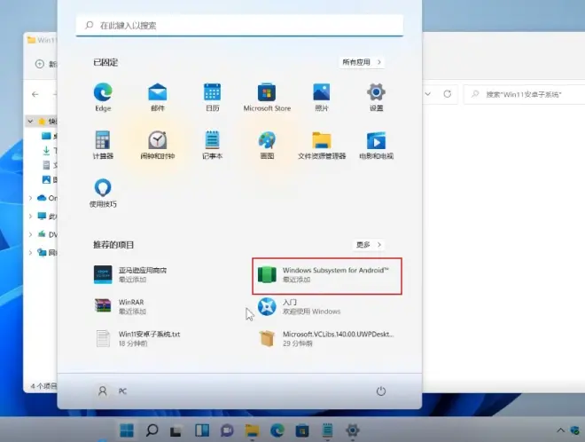
Task: Click the power button in Start menu
Action: tap(380, 391)
